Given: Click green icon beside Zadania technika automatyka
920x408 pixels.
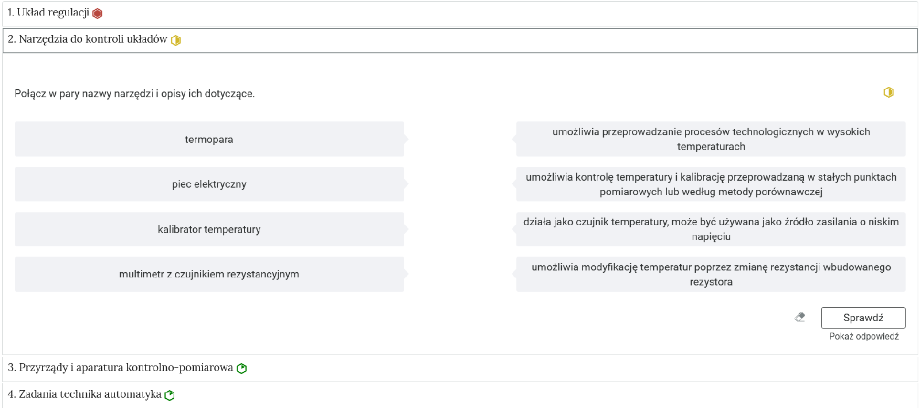Looking at the screenshot, I should coord(170,395).
